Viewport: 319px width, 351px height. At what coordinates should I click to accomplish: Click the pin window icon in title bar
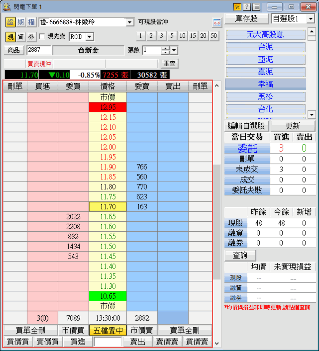[237, 7]
